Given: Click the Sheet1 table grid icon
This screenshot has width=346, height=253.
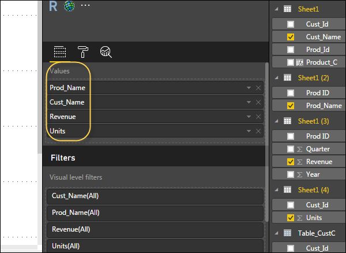Looking at the screenshot, I should click(287, 9).
